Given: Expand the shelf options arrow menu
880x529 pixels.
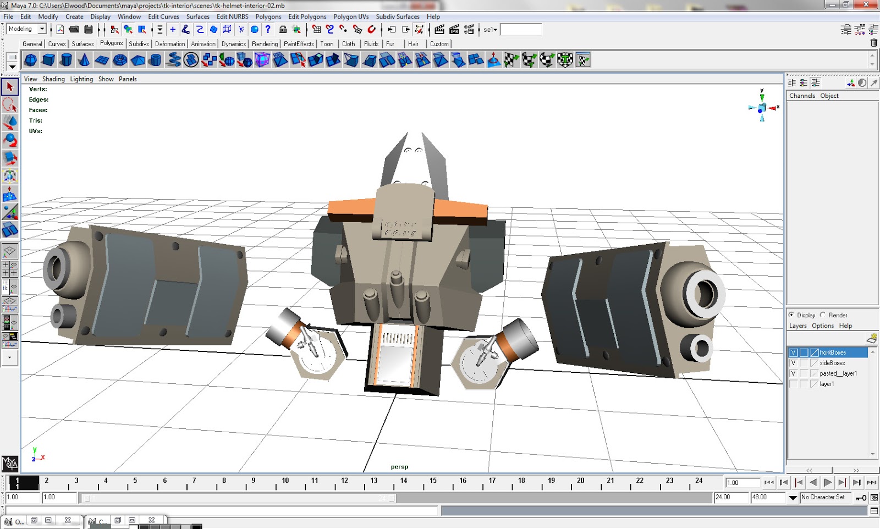Looking at the screenshot, I should (x=12, y=67).
